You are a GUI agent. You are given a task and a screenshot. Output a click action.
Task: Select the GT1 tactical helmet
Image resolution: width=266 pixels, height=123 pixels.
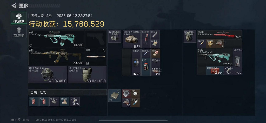click(48, 75)
